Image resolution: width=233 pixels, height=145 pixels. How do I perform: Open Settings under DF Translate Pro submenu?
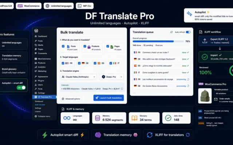(x=38, y=108)
